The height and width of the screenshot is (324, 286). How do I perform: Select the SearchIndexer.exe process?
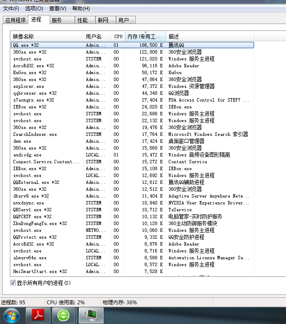tap(132, 134)
